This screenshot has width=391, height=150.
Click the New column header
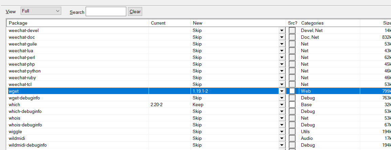pyautogui.click(x=238, y=23)
